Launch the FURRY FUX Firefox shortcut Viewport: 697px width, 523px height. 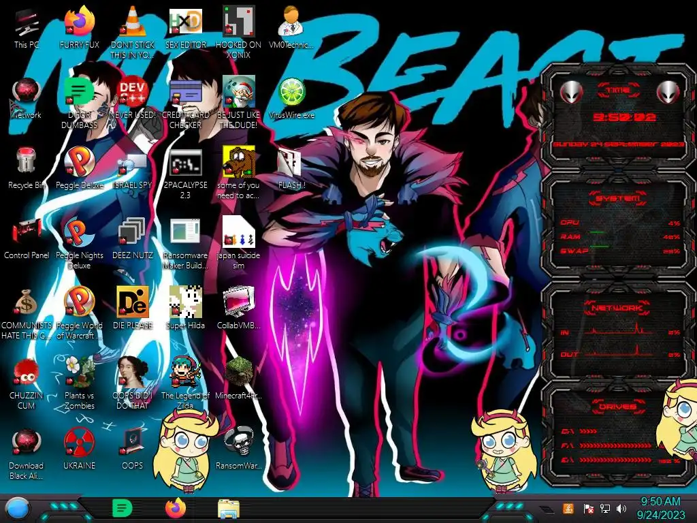(x=79, y=29)
